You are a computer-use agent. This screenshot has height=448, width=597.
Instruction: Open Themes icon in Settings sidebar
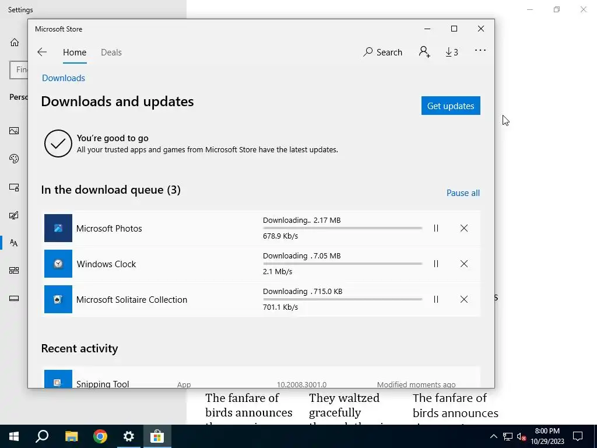[14, 215]
